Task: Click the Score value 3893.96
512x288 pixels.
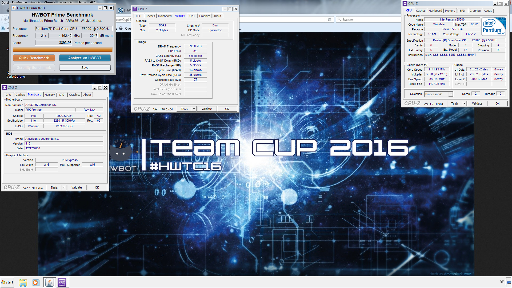Action: (53, 43)
